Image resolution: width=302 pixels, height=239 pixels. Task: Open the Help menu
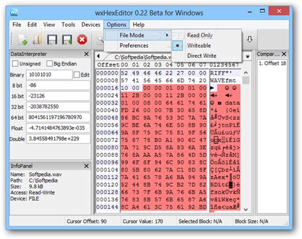(x=138, y=25)
